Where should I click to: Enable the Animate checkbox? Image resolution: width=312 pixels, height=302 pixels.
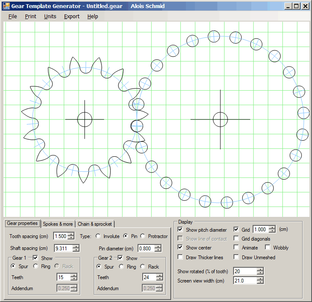pyautogui.click(x=236, y=247)
